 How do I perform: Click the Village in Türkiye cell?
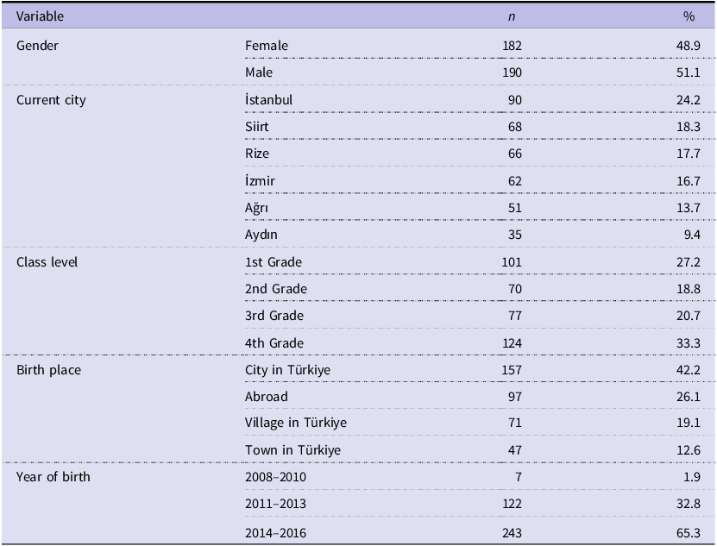tap(296, 424)
